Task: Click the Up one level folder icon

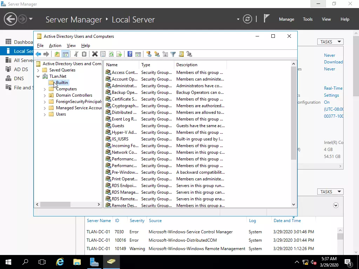Action: click(57, 54)
